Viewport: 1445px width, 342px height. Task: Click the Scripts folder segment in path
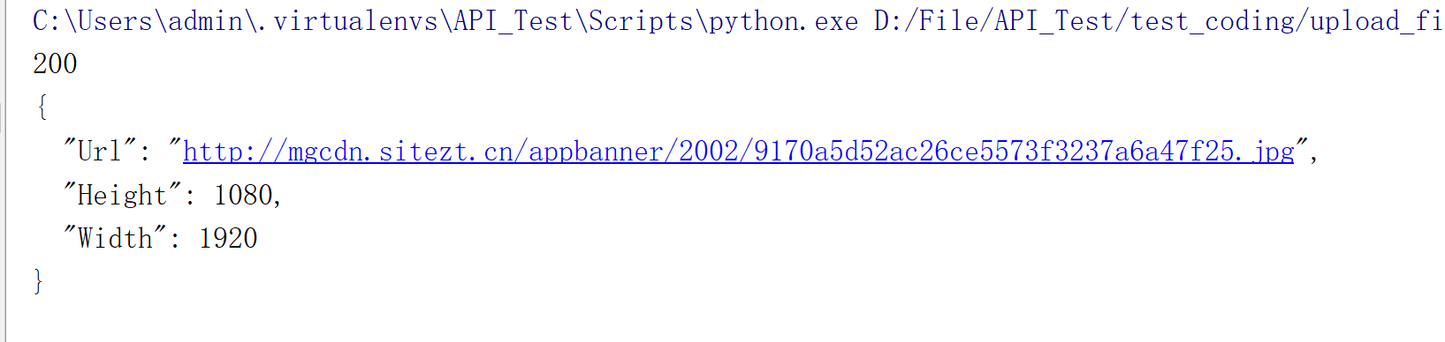[x=641, y=21]
